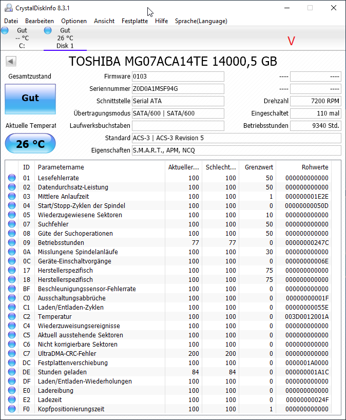The image size is (346, 420).
Task: Click status icon for Suchfehler row
Action: point(12,224)
